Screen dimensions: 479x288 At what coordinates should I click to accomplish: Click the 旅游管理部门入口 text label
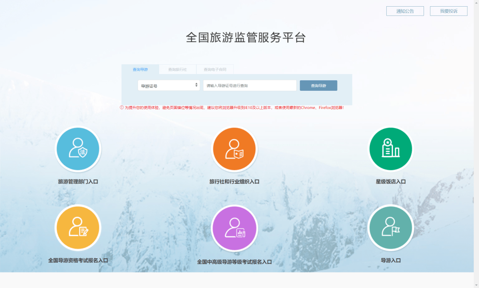[x=78, y=182]
